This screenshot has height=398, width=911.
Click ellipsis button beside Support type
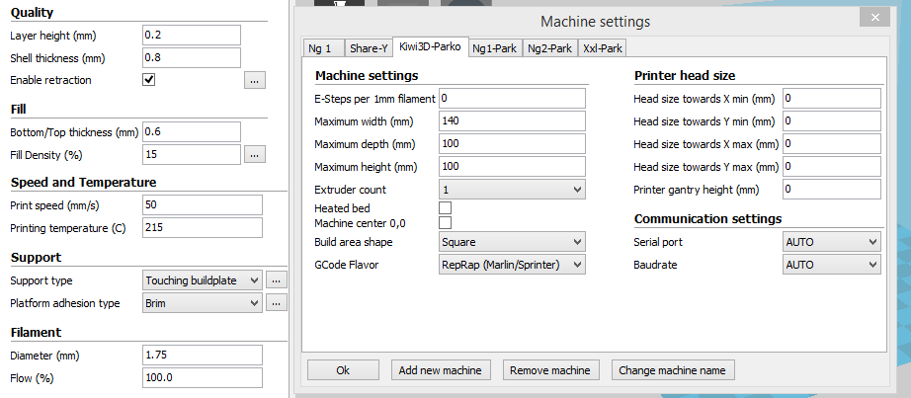[x=277, y=280]
